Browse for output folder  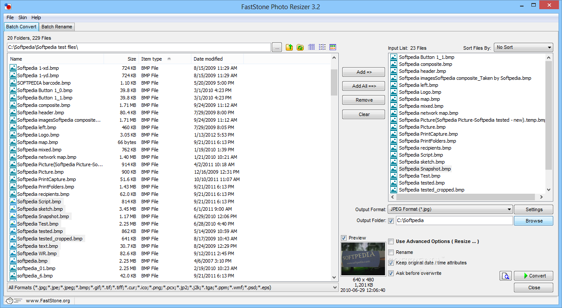tap(534, 221)
